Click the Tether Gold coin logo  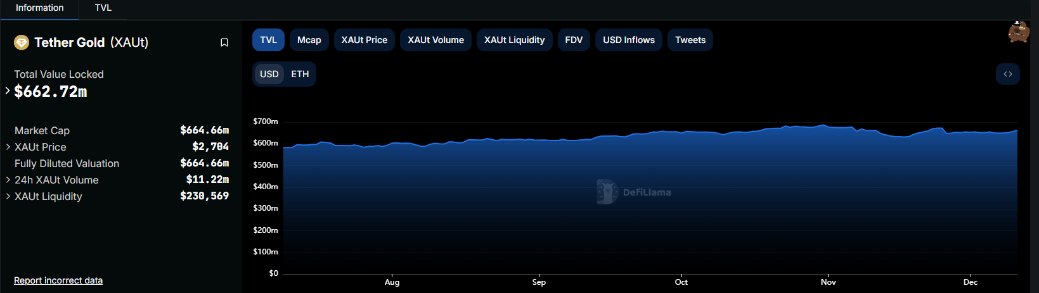click(x=22, y=42)
